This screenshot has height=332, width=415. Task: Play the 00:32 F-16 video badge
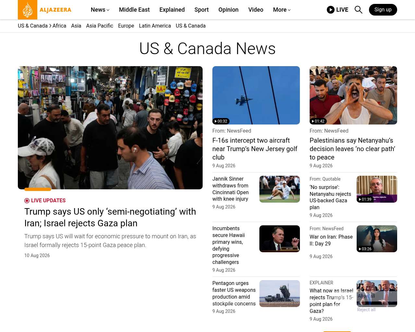click(221, 121)
